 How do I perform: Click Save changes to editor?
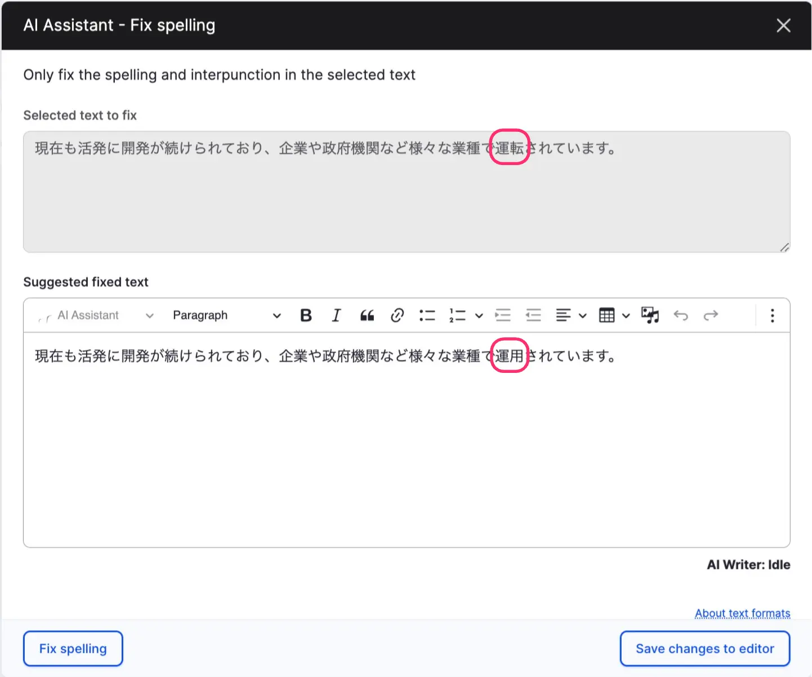pyautogui.click(x=704, y=649)
